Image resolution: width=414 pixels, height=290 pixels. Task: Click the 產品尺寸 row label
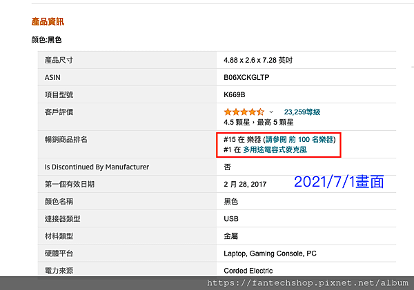pyautogui.click(x=59, y=60)
